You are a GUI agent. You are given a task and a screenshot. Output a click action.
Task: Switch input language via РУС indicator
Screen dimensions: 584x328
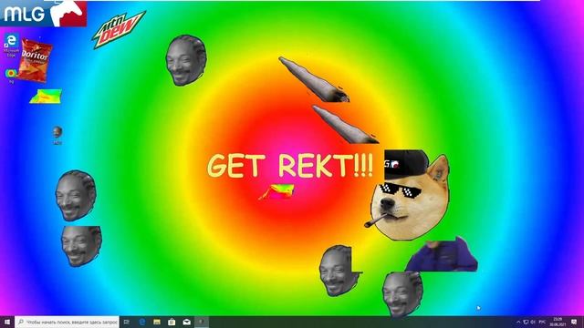(542, 322)
